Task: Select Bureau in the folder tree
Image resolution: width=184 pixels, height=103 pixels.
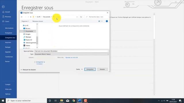Action: tap(28, 28)
